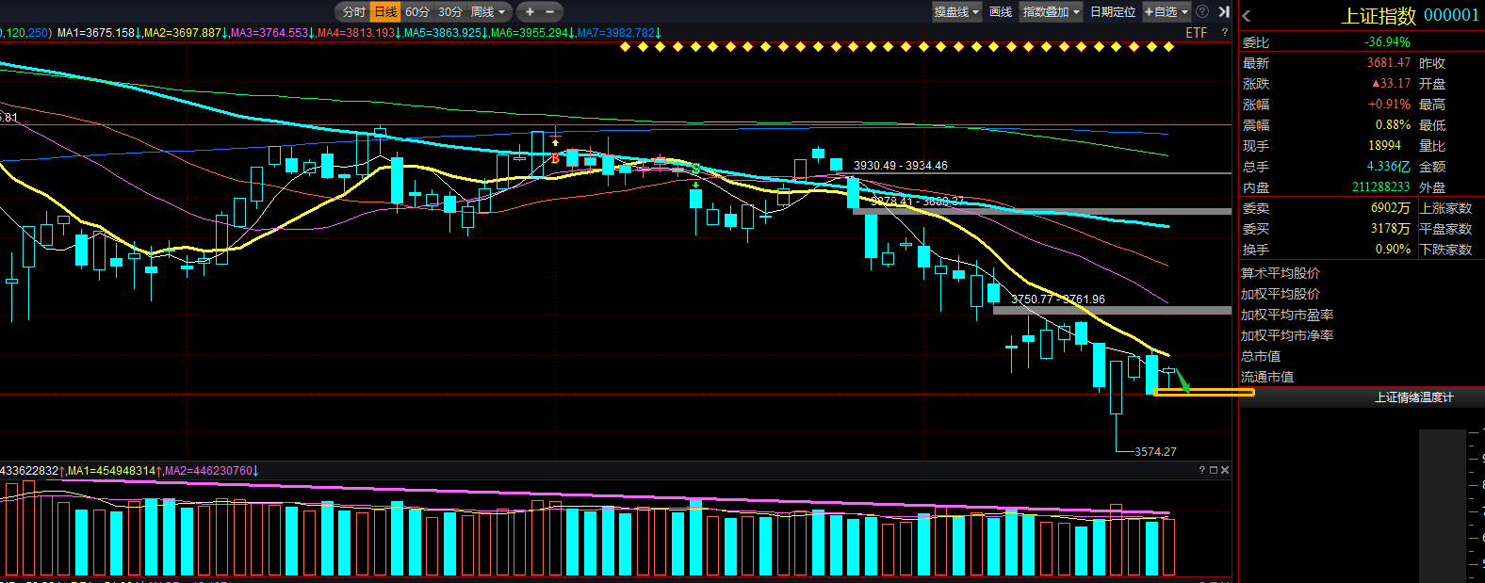1485x583 pixels.
Task: Click the 委比 value -36.94%
Action: pyautogui.click(x=1387, y=42)
